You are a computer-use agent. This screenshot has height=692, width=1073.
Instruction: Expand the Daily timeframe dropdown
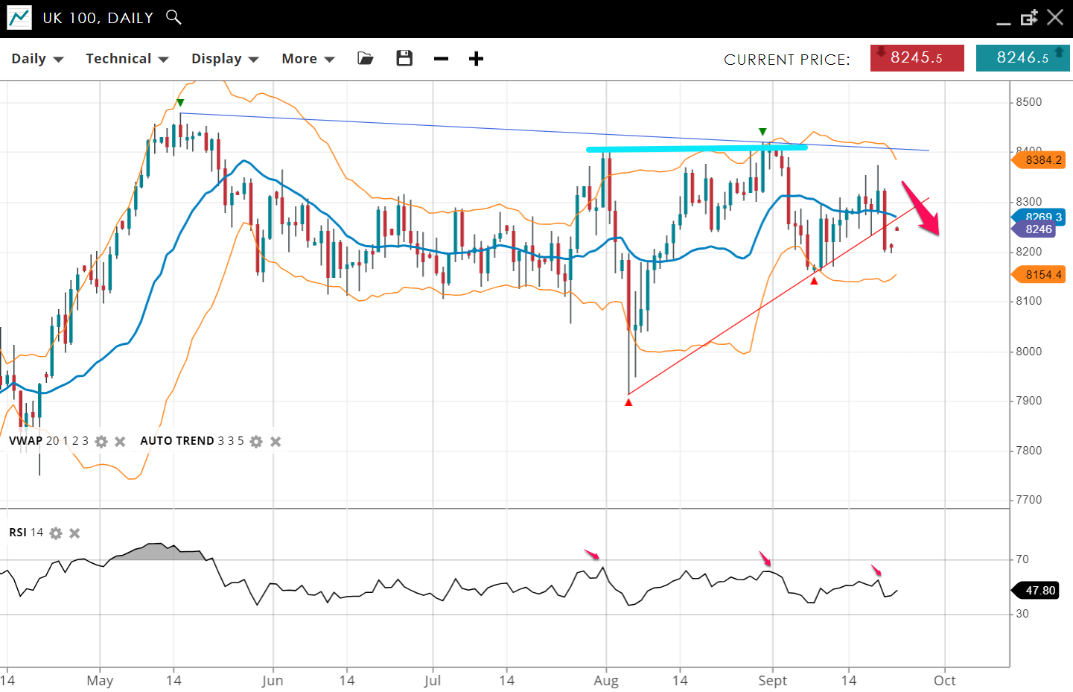tap(37, 59)
